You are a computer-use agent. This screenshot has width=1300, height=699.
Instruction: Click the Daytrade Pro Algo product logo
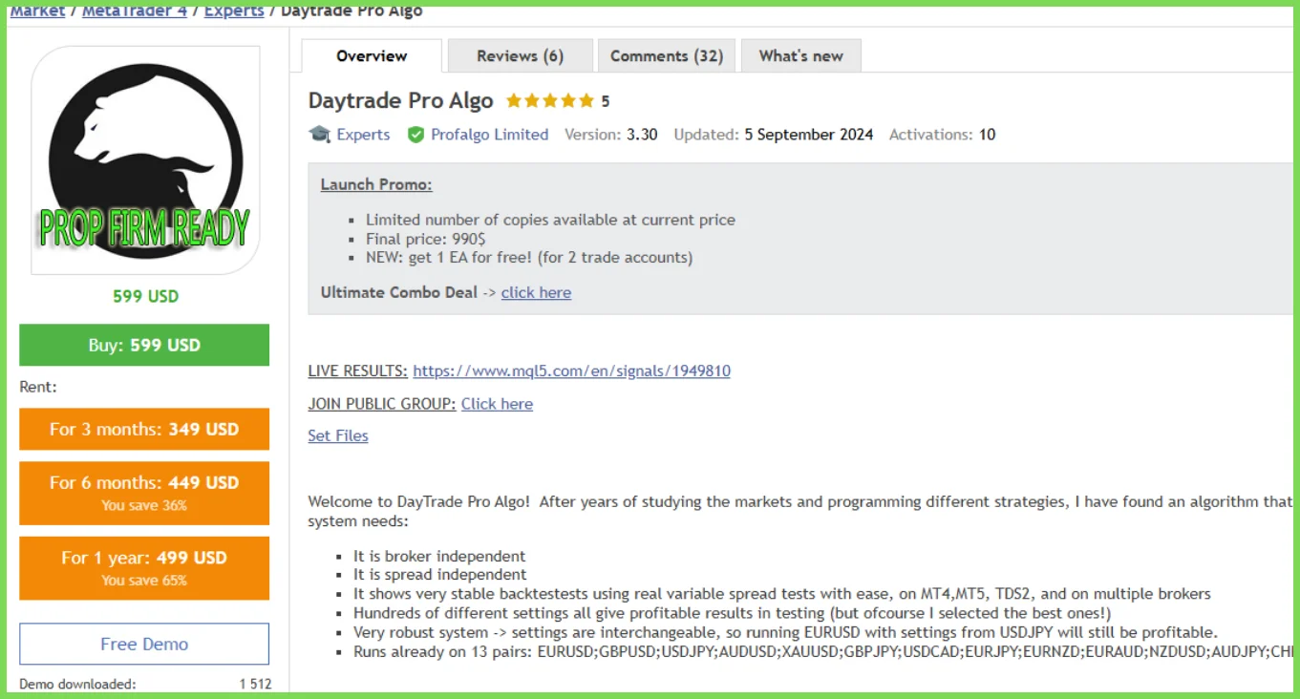[x=145, y=160]
